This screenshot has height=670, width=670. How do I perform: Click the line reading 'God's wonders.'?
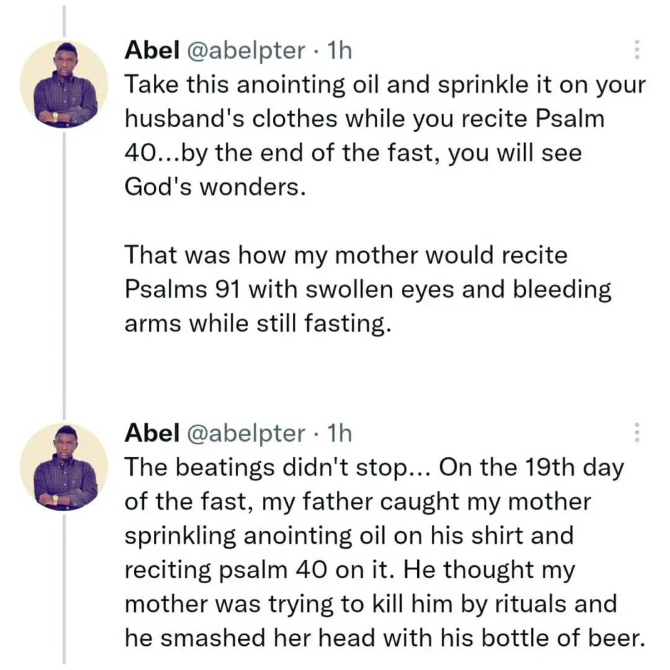215,187
